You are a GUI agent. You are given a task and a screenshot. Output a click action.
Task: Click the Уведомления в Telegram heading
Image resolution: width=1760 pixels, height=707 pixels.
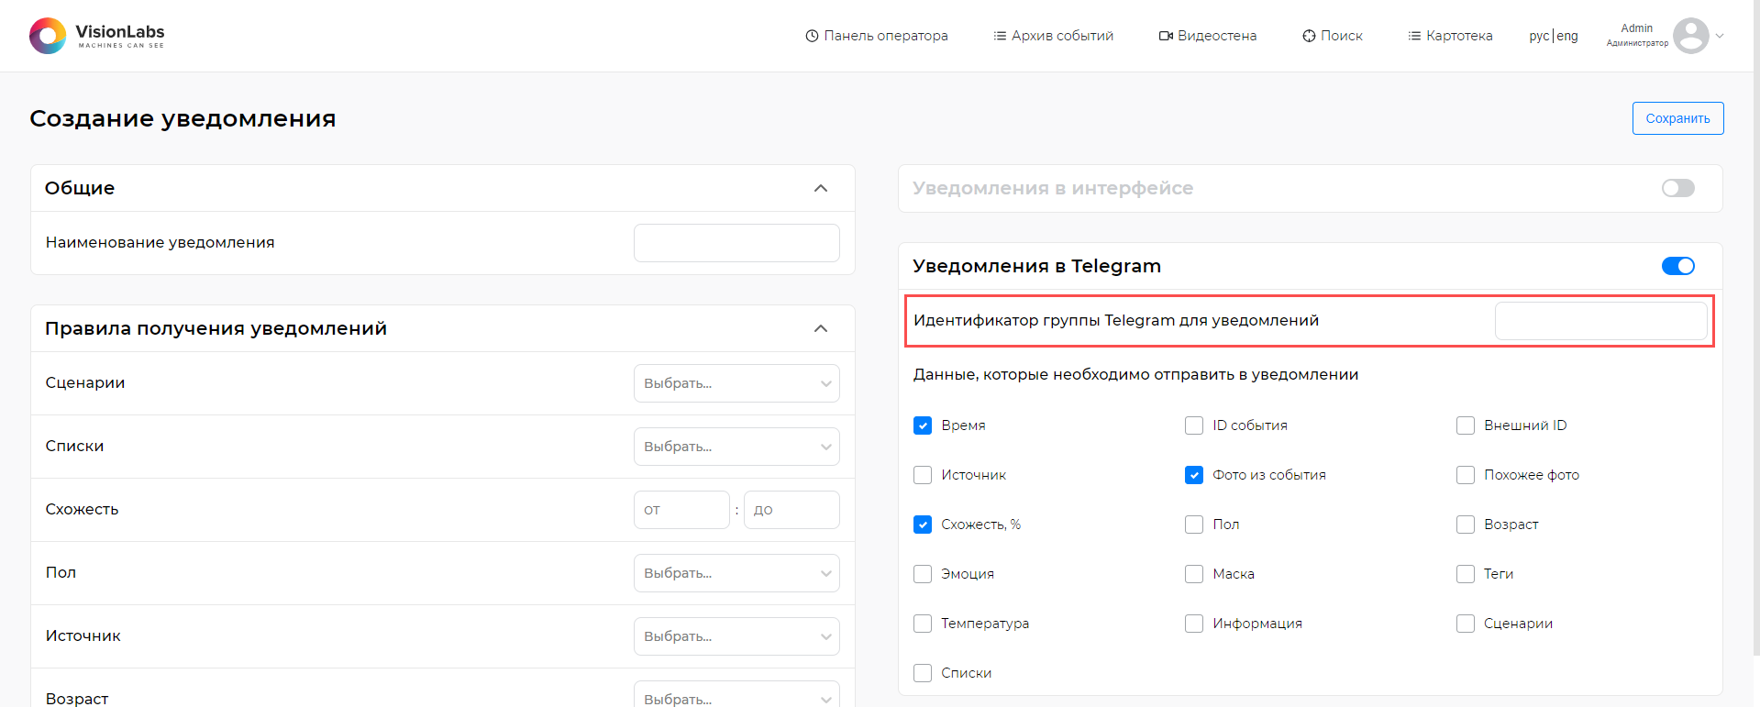click(1036, 266)
